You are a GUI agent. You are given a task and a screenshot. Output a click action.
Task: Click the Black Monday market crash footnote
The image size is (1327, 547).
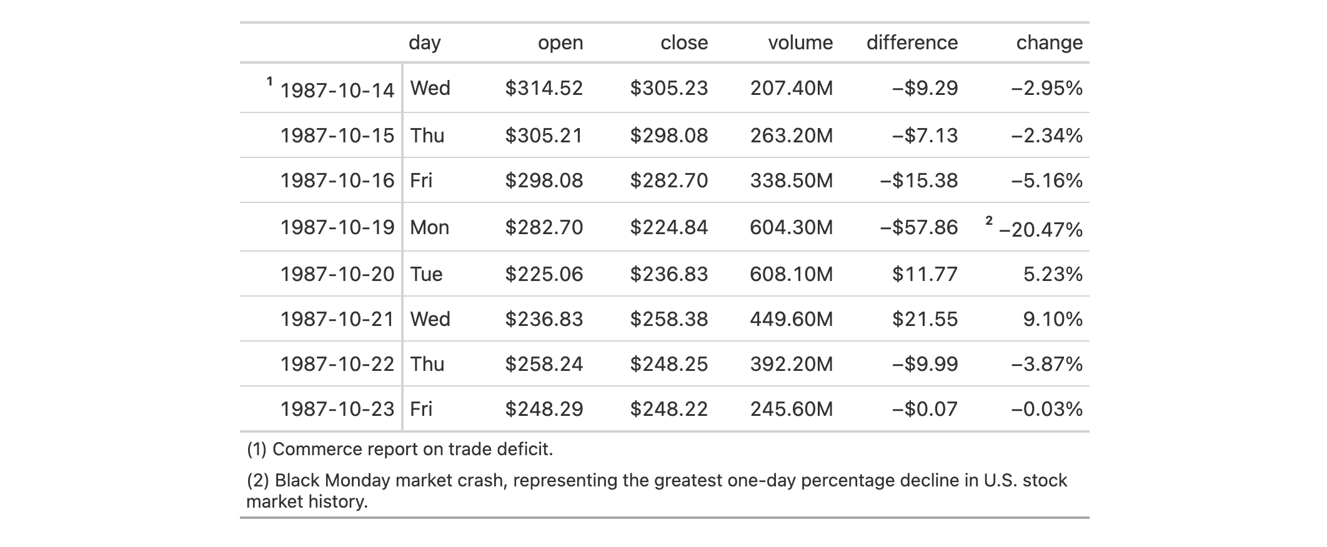657,491
